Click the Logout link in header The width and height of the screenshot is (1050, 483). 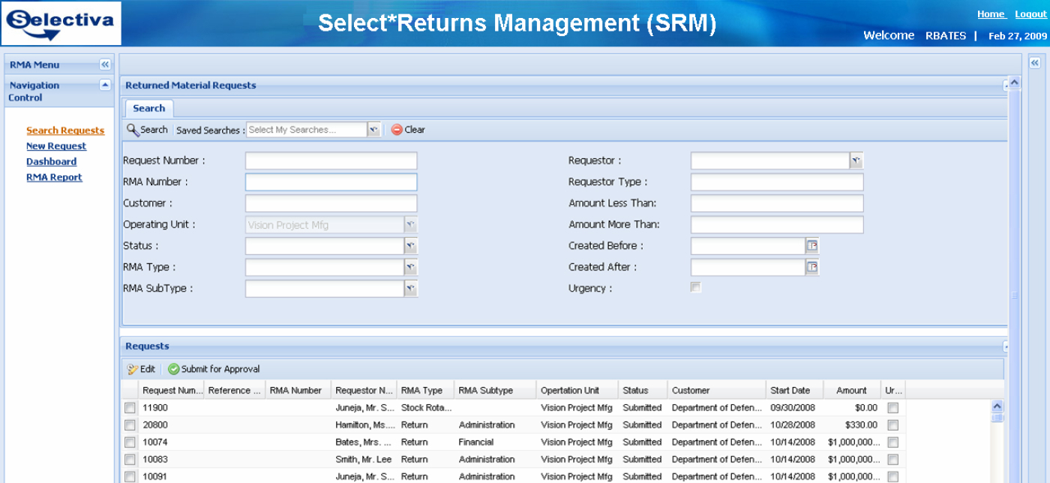1030,14
